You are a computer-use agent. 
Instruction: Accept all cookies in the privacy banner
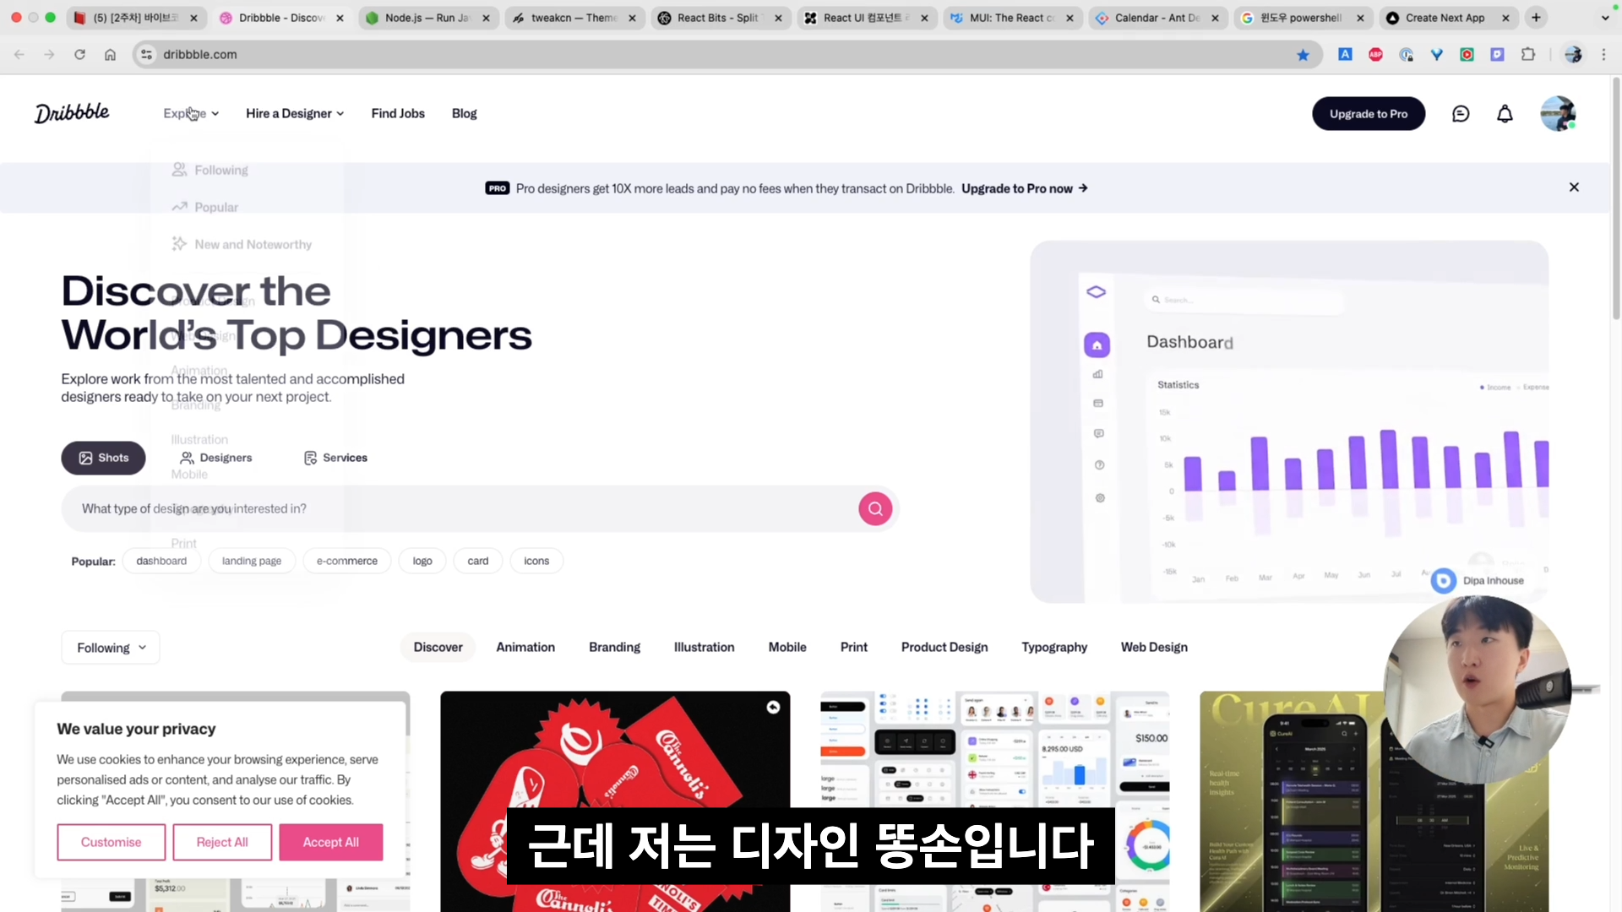330,842
